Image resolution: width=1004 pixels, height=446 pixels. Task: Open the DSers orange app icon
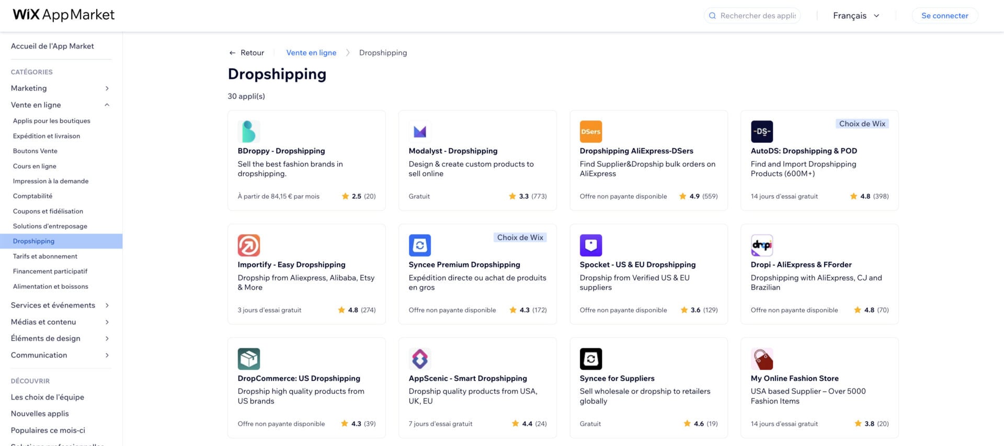click(591, 132)
